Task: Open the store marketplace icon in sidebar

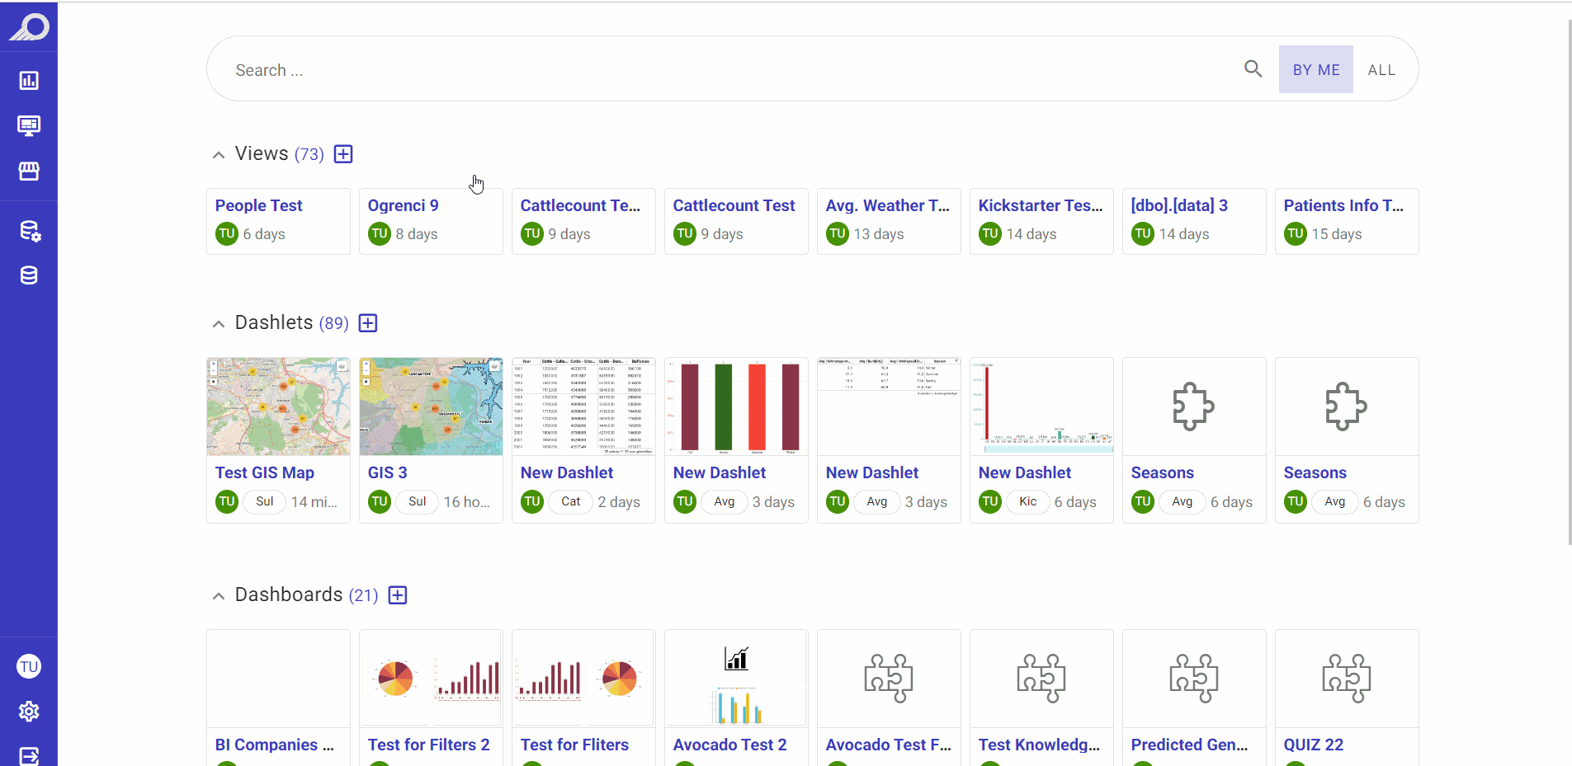Action: coord(29,171)
